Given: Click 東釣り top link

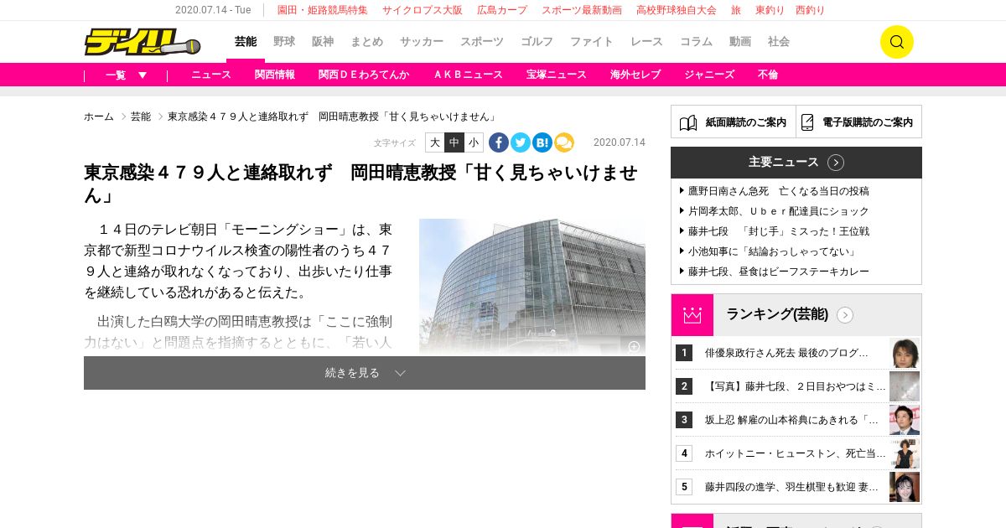Looking at the screenshot, I should (x=770, y=10).
